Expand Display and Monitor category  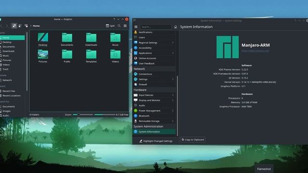154,100
